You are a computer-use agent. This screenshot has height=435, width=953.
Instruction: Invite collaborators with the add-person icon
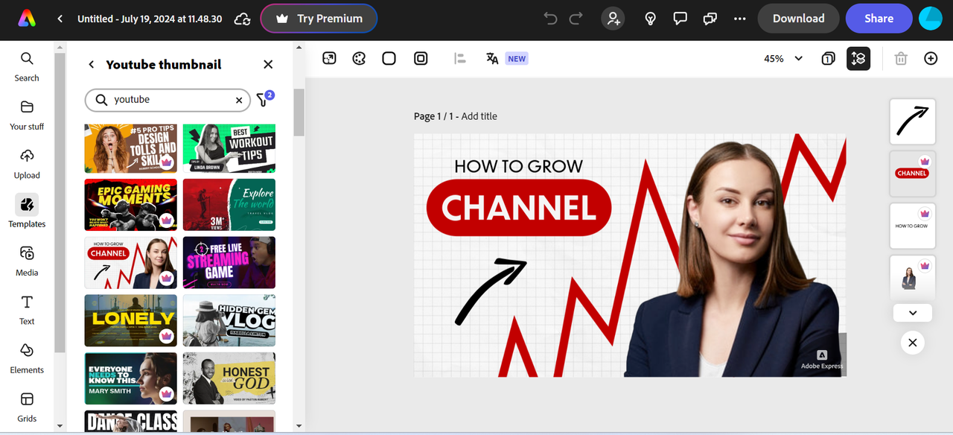click(613, 19)
